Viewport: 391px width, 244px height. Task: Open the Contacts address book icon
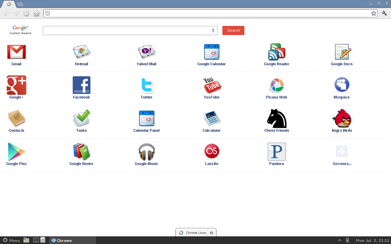click(x=16, y=118)
